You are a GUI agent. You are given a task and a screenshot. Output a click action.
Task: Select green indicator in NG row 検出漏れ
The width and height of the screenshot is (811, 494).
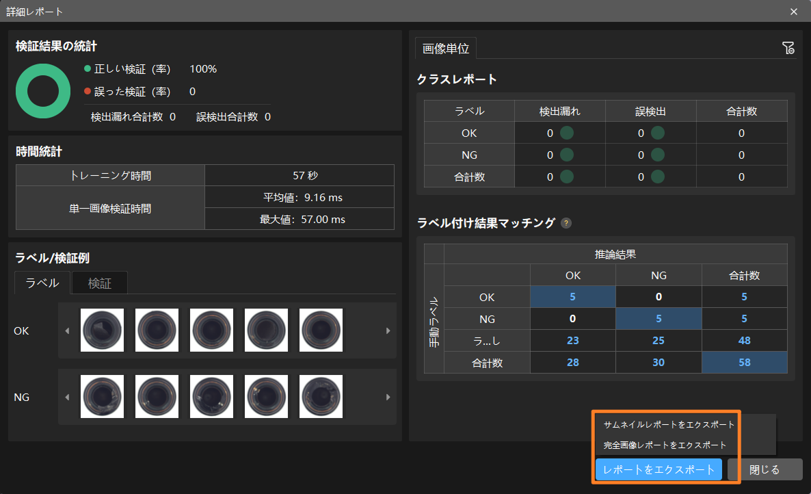coord(567,155)
